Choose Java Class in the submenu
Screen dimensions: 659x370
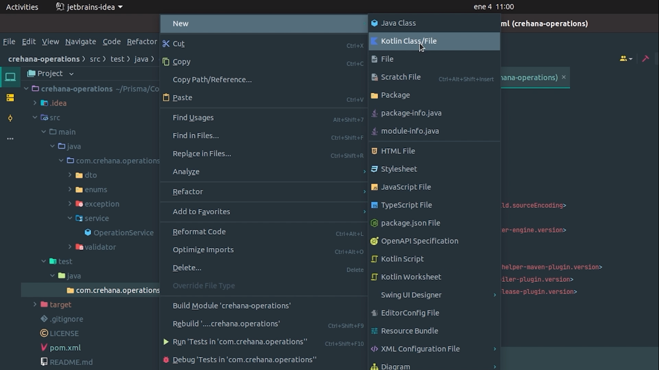[398, 23]
